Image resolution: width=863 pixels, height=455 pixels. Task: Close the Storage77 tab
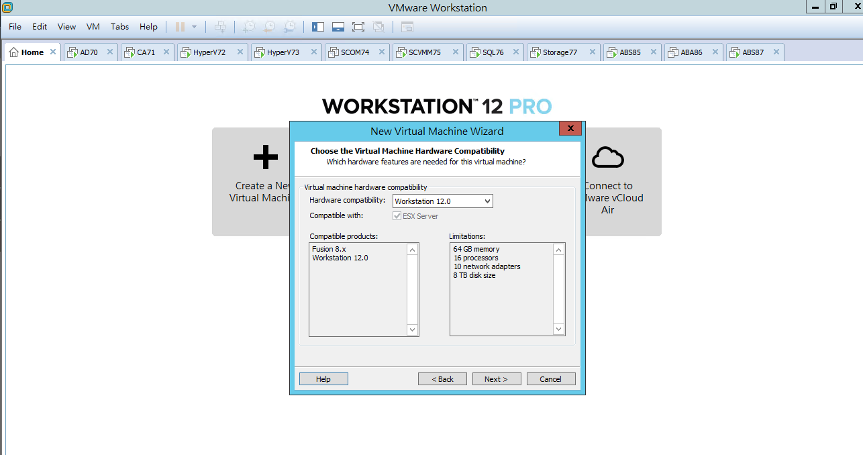coord(593,52)
